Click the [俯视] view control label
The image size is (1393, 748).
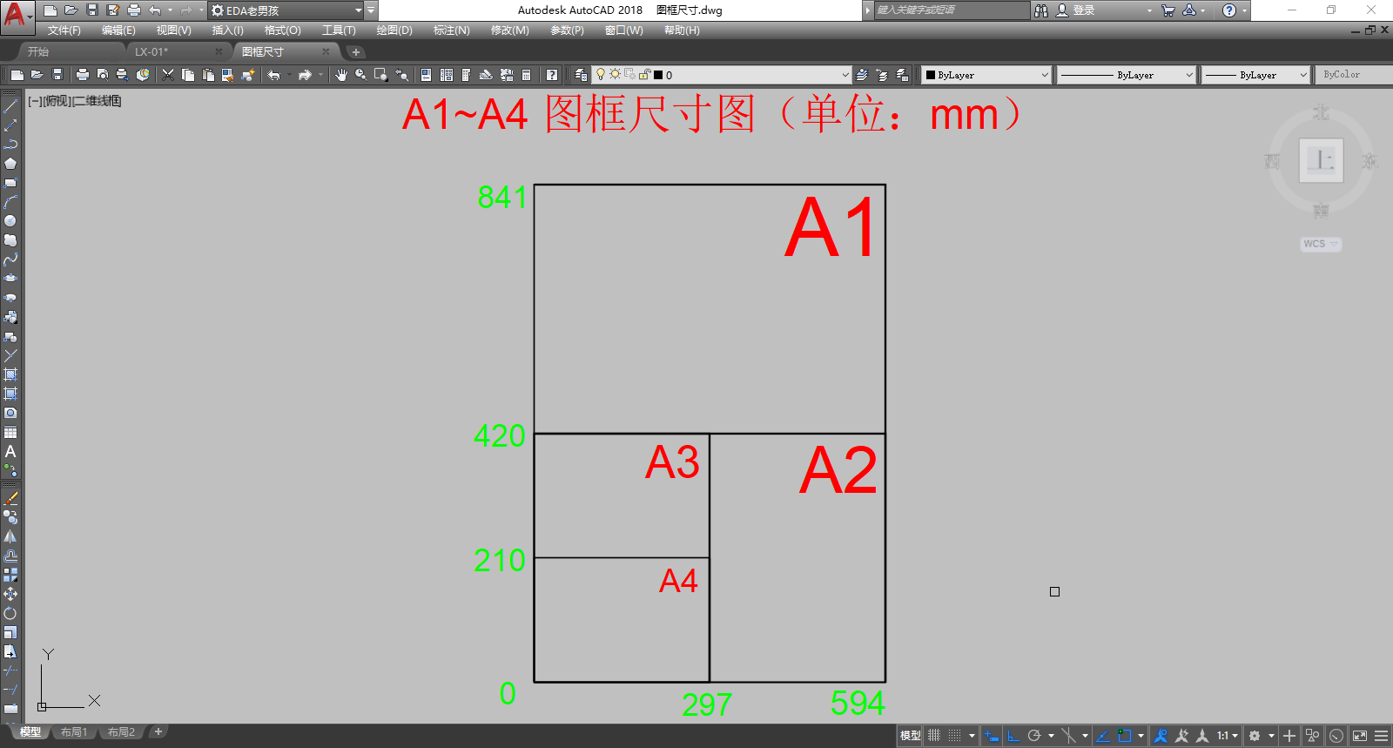point(57,101)
